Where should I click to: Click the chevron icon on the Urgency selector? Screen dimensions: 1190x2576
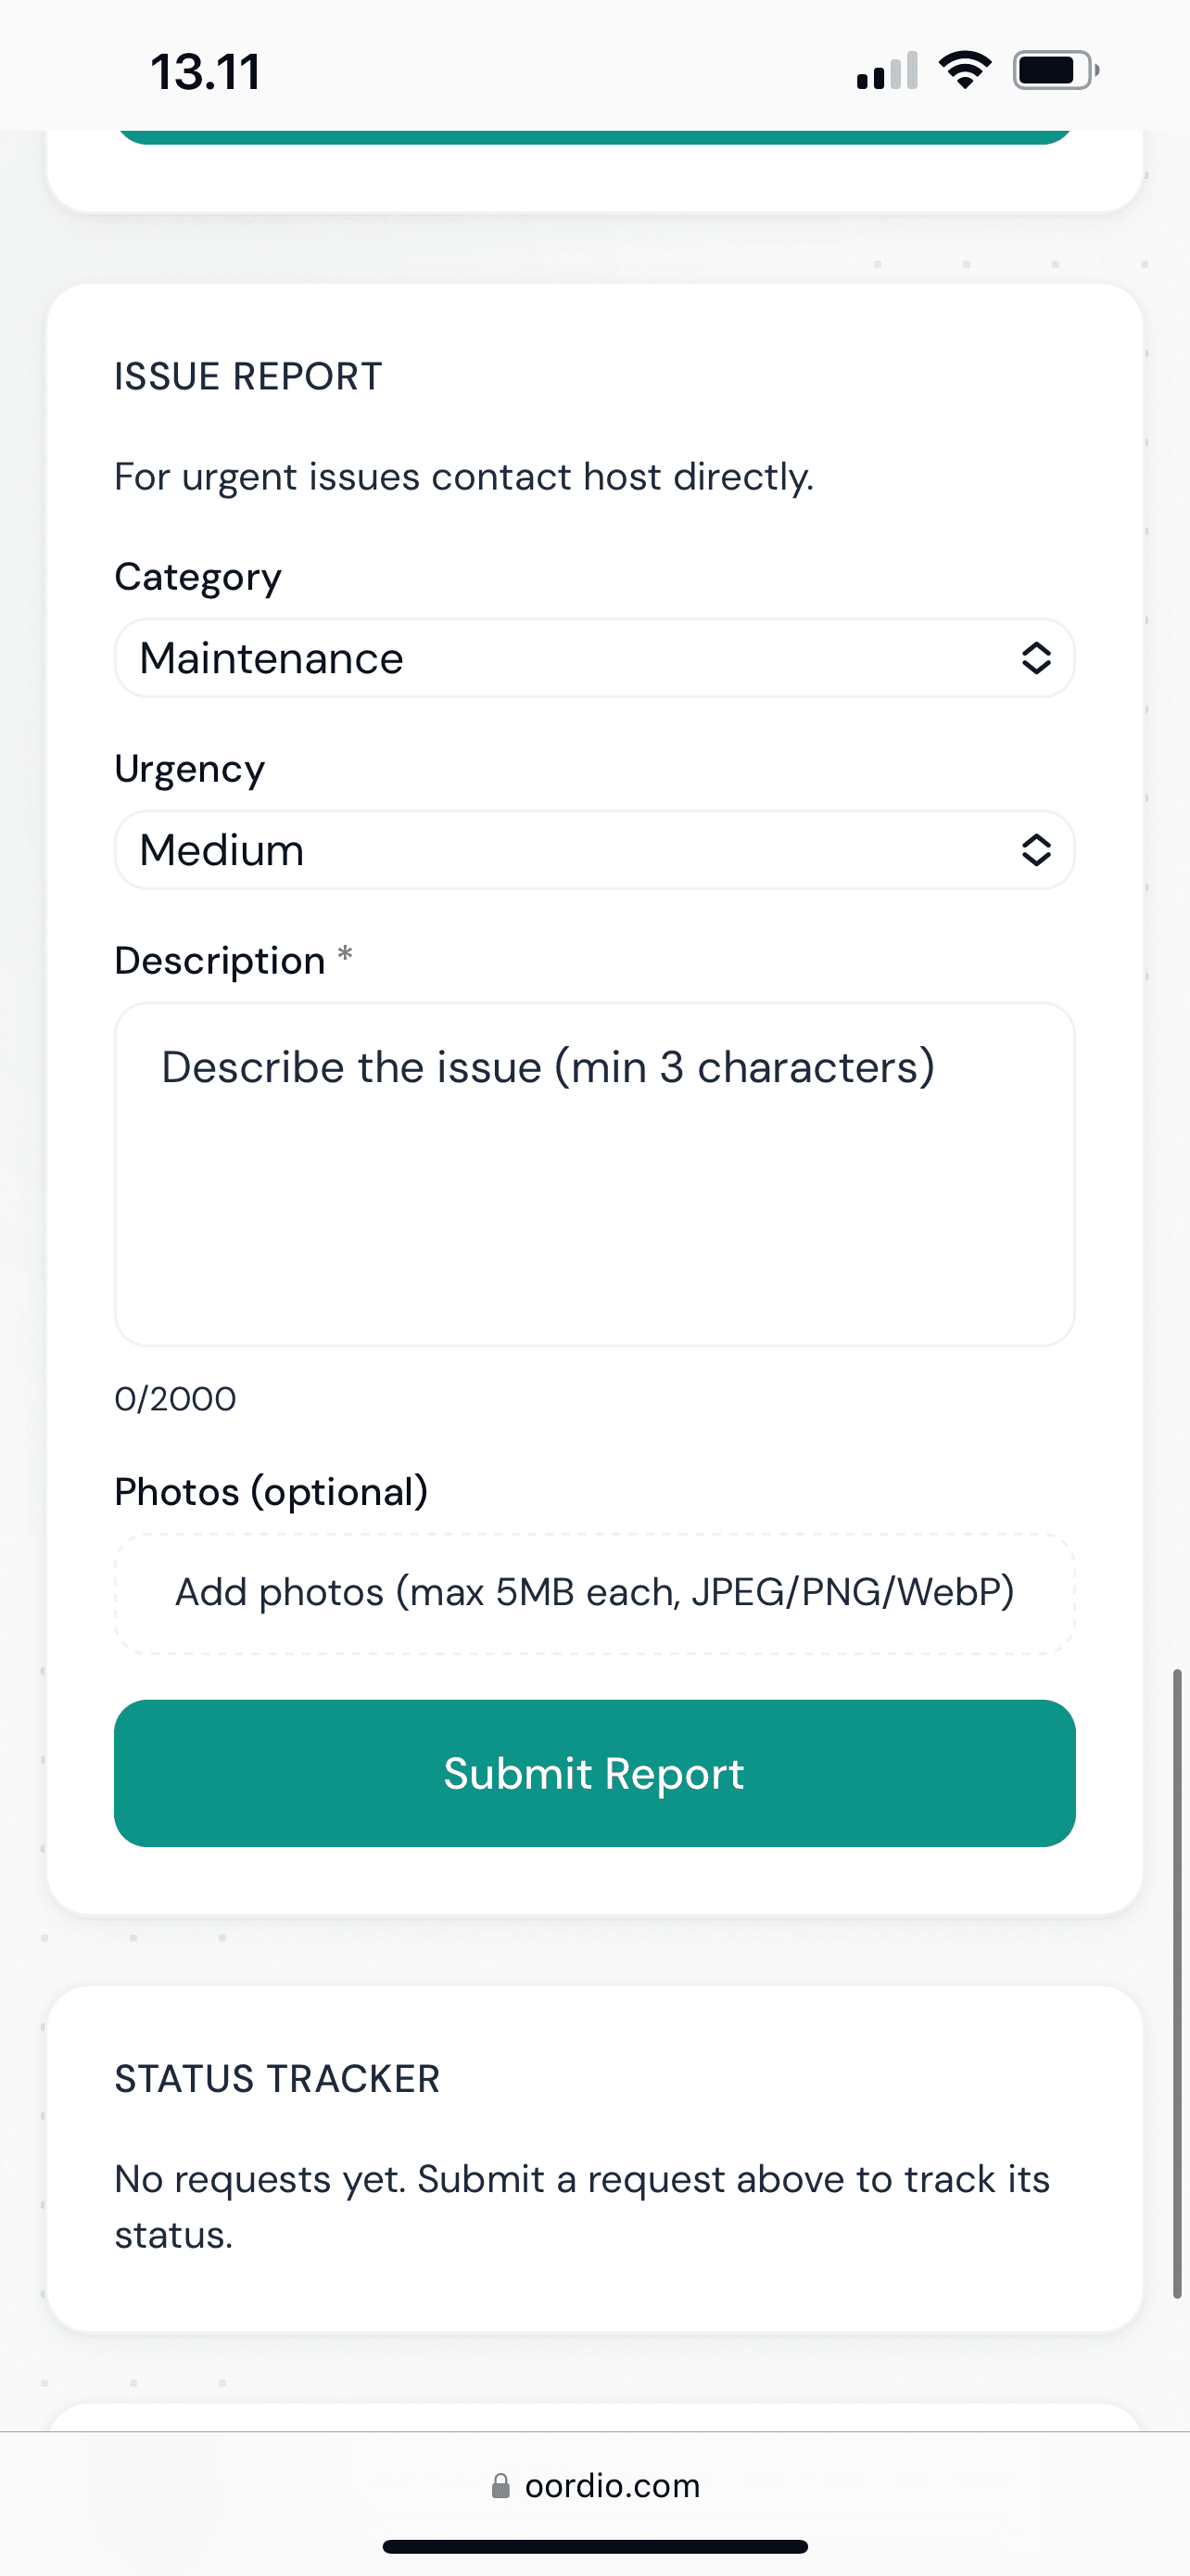click(1036, 849)
